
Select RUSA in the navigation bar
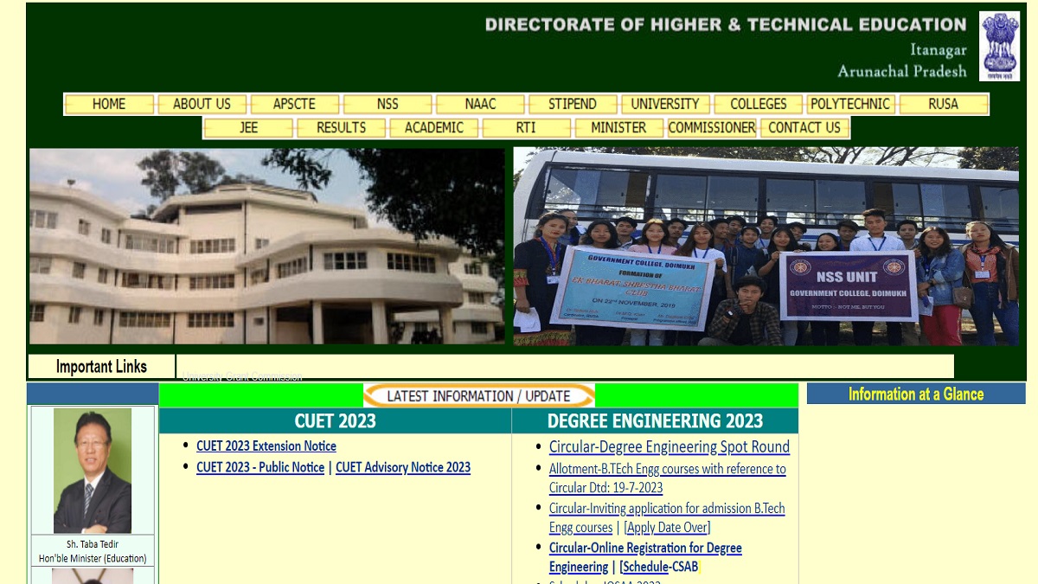pyautogui.click(x=944, y=105)
